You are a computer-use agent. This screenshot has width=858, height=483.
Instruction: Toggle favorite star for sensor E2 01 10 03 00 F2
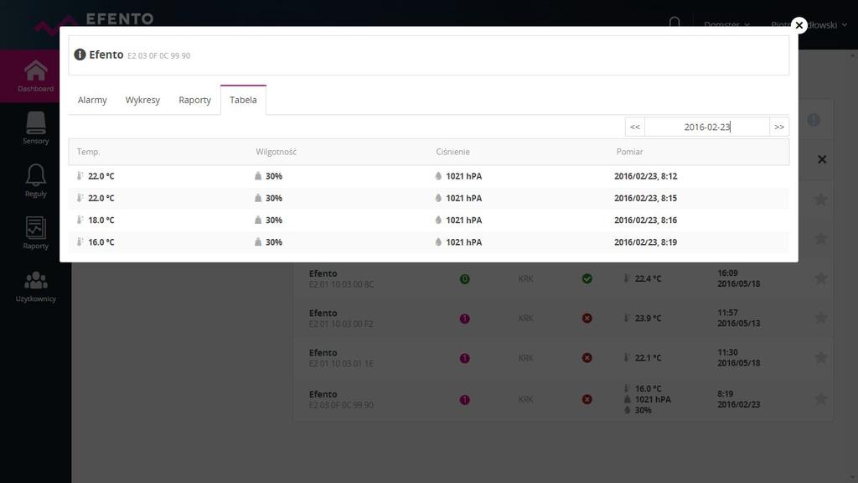point(821,318)
